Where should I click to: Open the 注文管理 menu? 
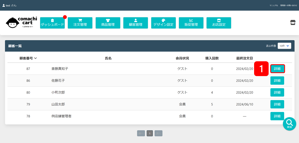click(80, 23)
